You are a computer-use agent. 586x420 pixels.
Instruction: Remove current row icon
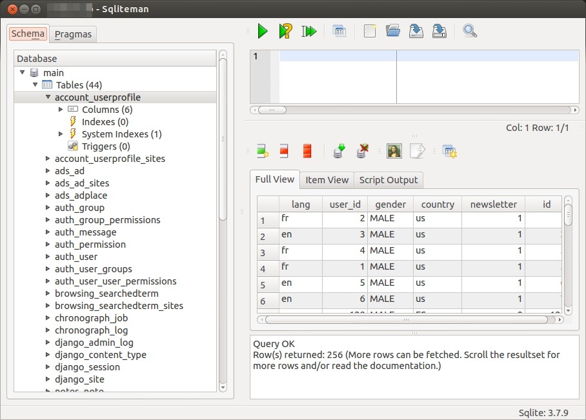(x=284, y=151)
